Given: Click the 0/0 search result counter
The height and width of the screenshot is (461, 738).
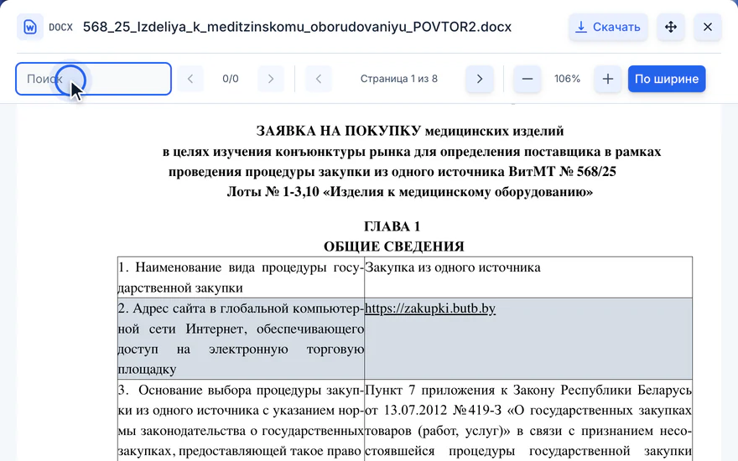Looking at the screenshot, I should tap(231, 79).
